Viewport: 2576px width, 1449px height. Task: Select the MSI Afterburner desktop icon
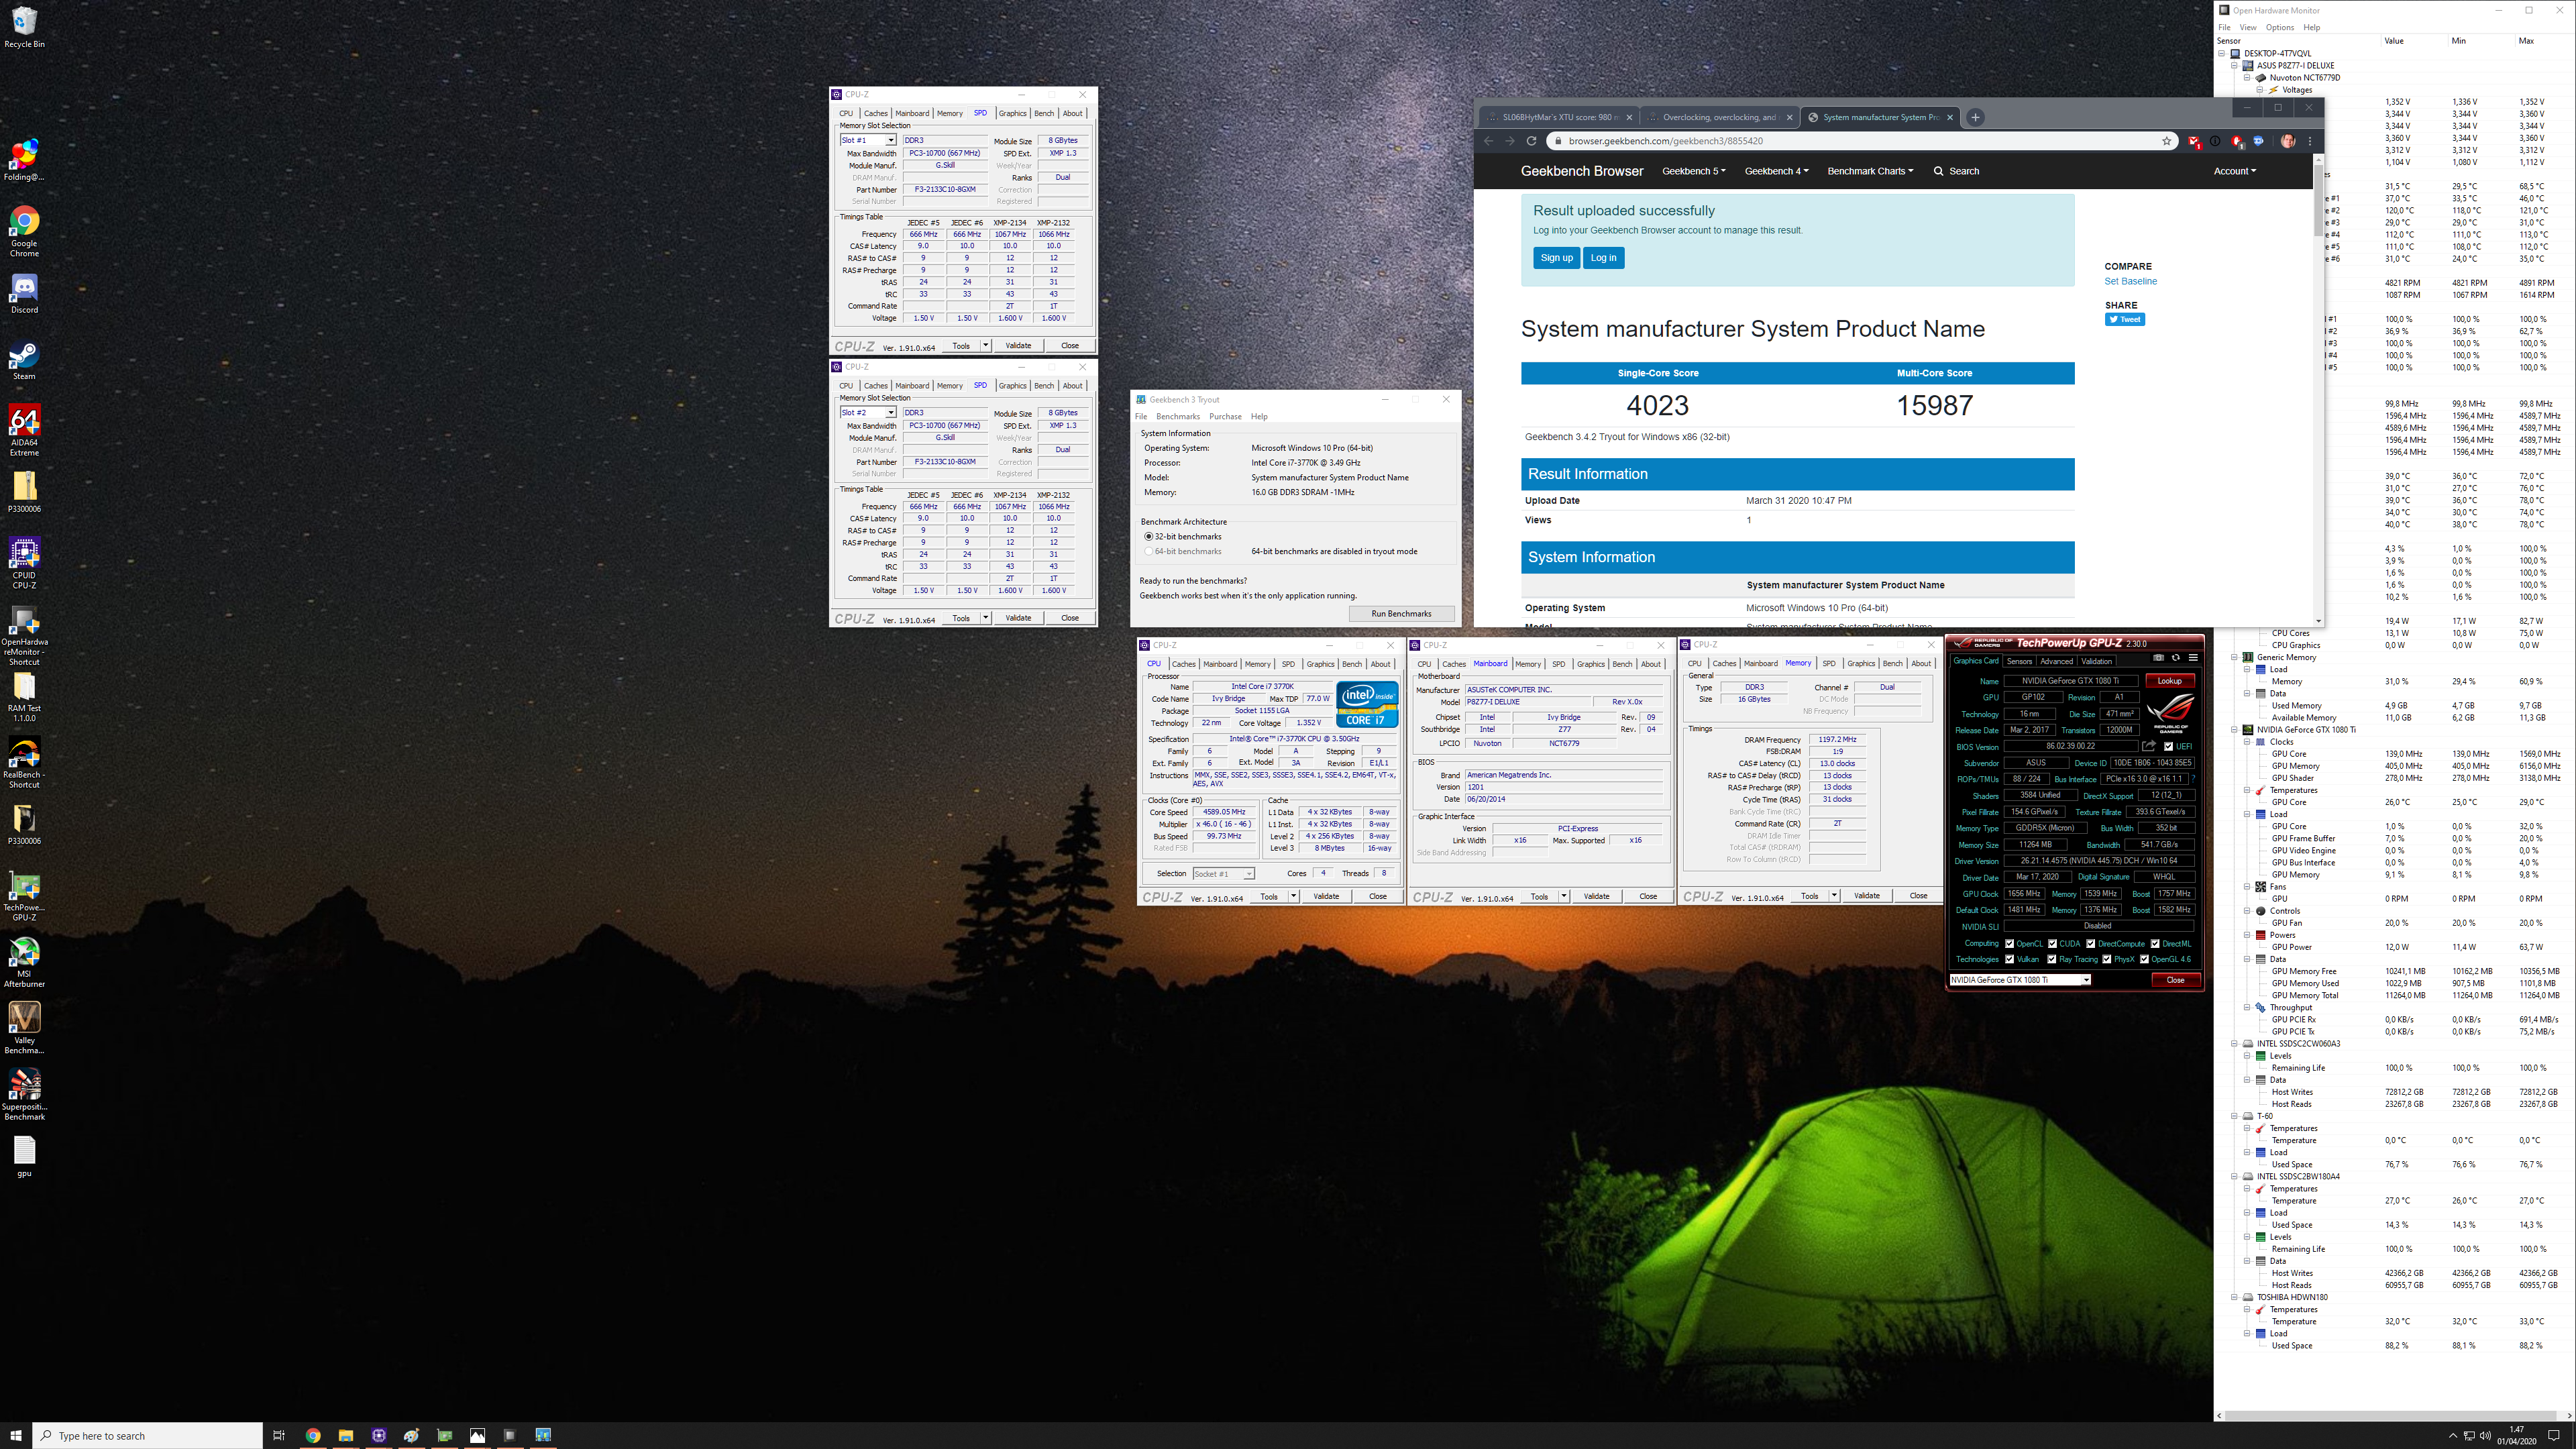(x=24, y=962)
